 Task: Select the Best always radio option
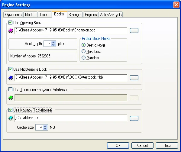[83, 45]
